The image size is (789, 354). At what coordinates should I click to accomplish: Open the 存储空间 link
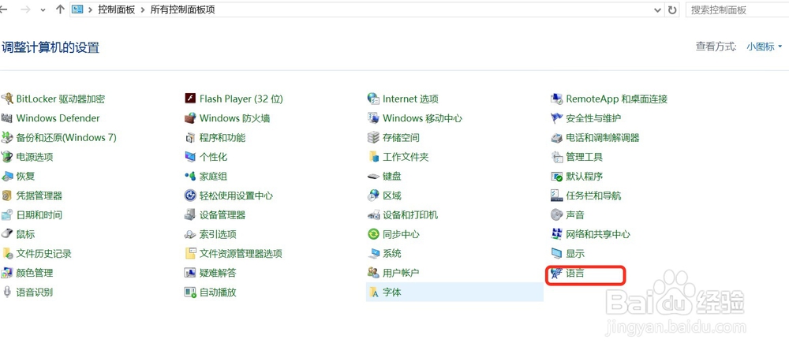tap(401, 137)
